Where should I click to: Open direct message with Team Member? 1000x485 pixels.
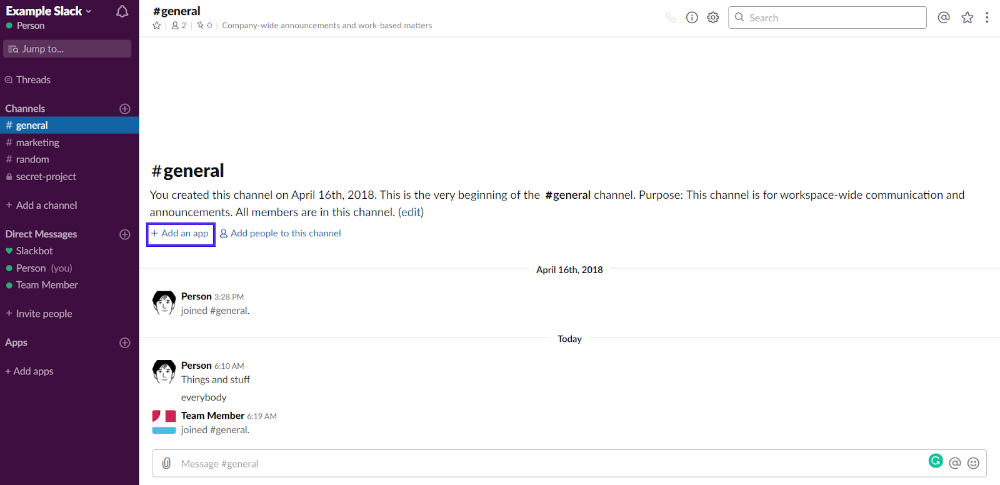(x=47, y=285)
